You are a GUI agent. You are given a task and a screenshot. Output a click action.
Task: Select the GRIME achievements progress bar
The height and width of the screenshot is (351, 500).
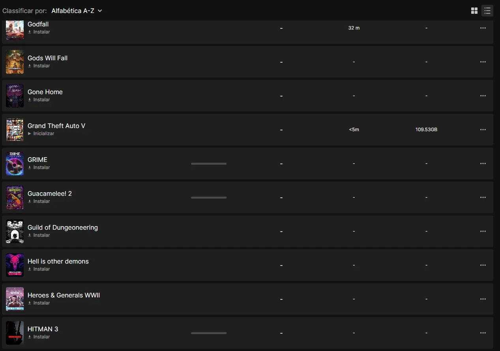click(209, 163)
